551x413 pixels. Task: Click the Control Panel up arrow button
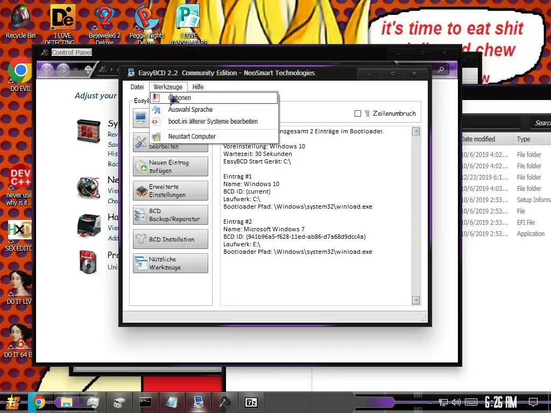coord(88,69)
